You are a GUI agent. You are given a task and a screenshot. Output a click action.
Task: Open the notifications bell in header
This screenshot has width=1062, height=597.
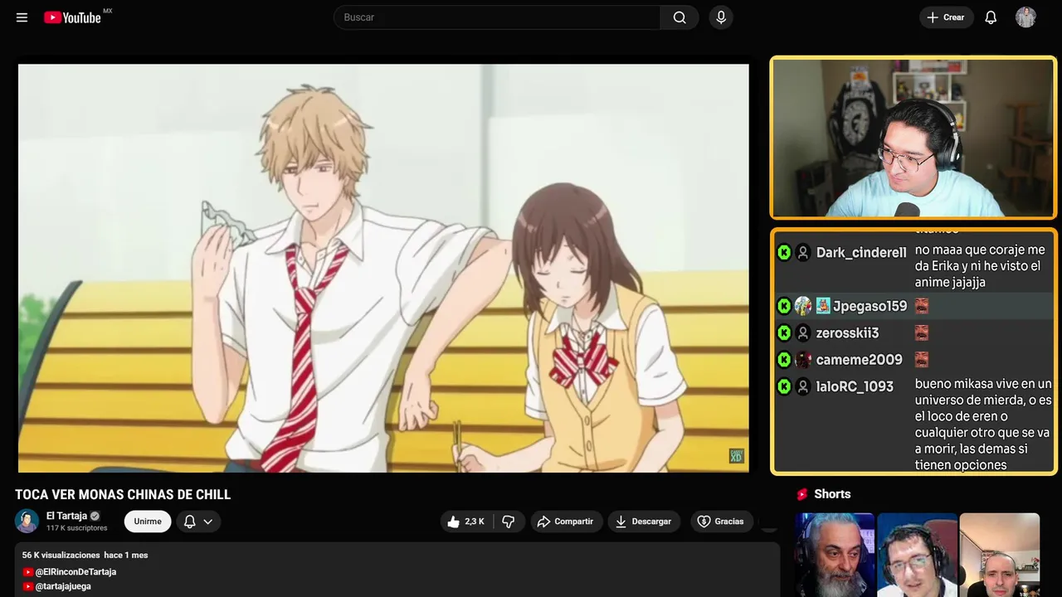[x=991, y=17]
